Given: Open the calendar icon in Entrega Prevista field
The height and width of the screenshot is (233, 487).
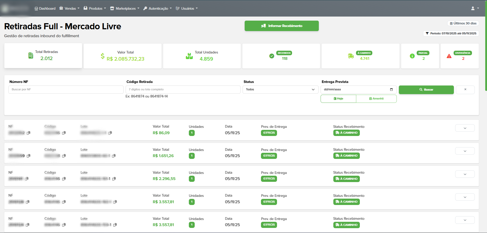Looking at the screenshot, I should pos(391,89).
